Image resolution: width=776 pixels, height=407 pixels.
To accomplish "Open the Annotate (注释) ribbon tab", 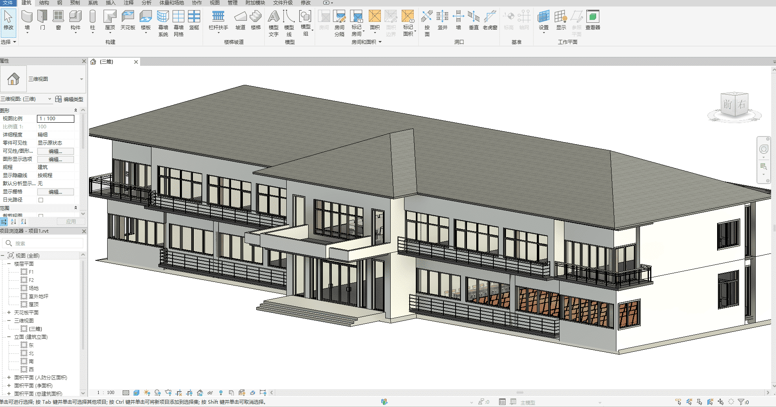I will tap(128, 3).
